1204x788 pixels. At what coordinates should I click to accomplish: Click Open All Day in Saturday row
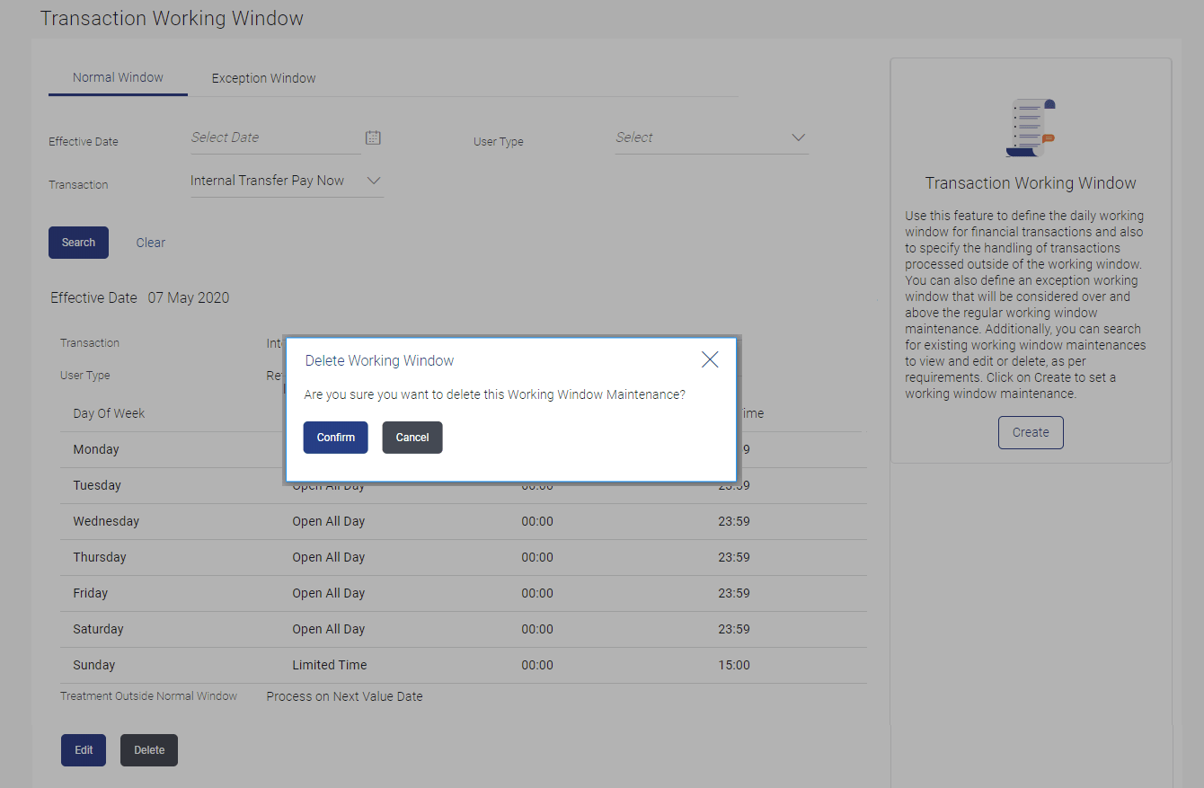[329, 629]
